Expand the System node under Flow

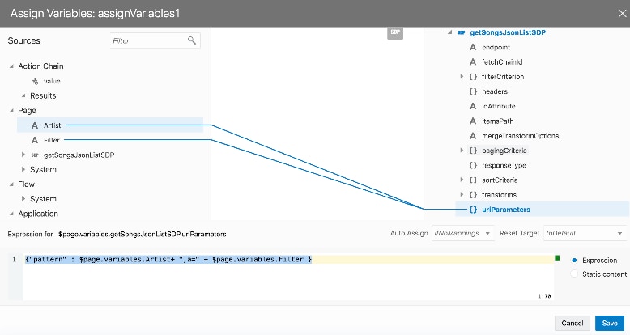click(23, 199)
